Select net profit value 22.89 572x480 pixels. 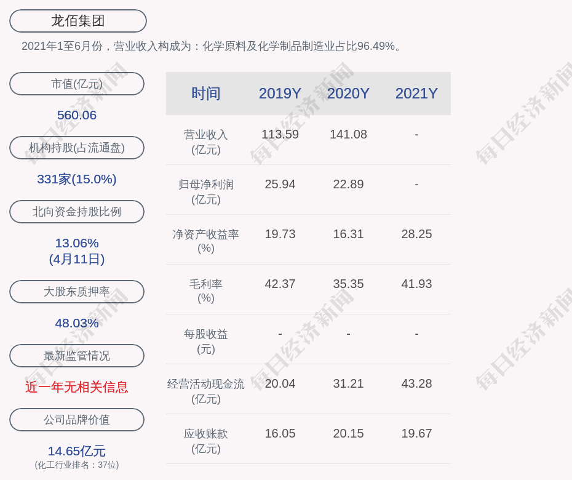click(348, 184)
